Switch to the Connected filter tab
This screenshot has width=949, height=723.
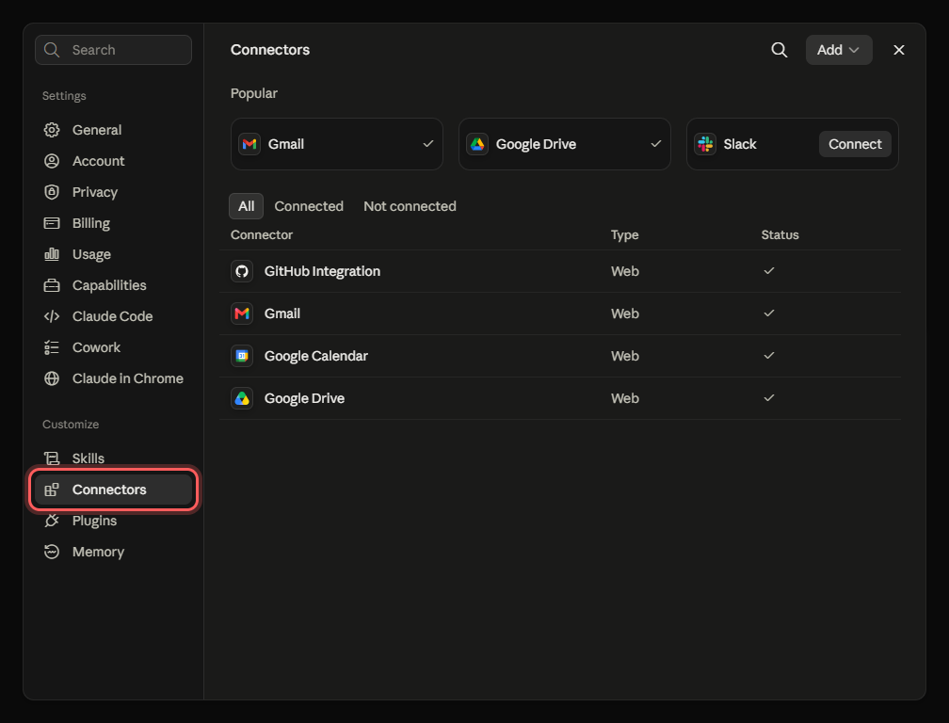pos(309,206)
